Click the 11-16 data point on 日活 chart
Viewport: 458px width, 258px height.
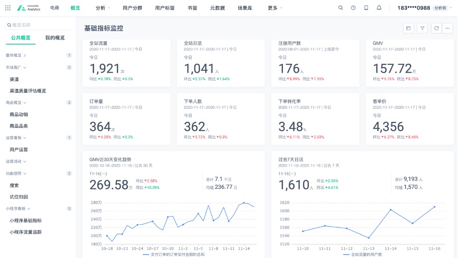(x=435, y=207)
